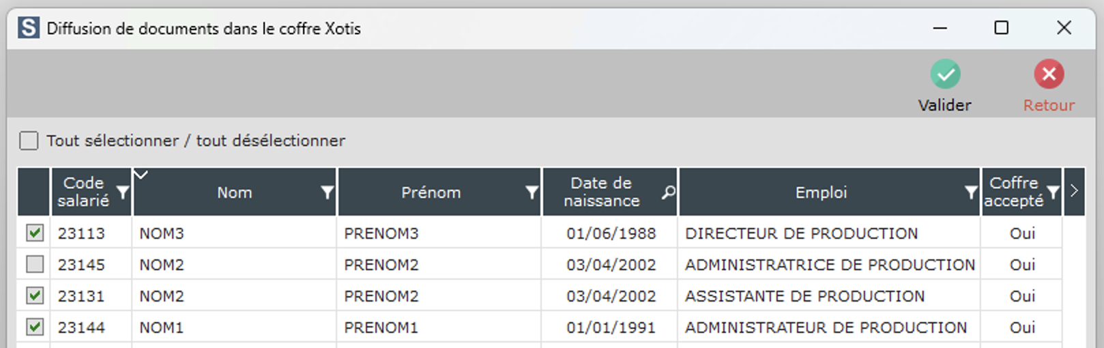Click the Date de naissance search icon
This screenshot has width=1104, height=348.
669,192
